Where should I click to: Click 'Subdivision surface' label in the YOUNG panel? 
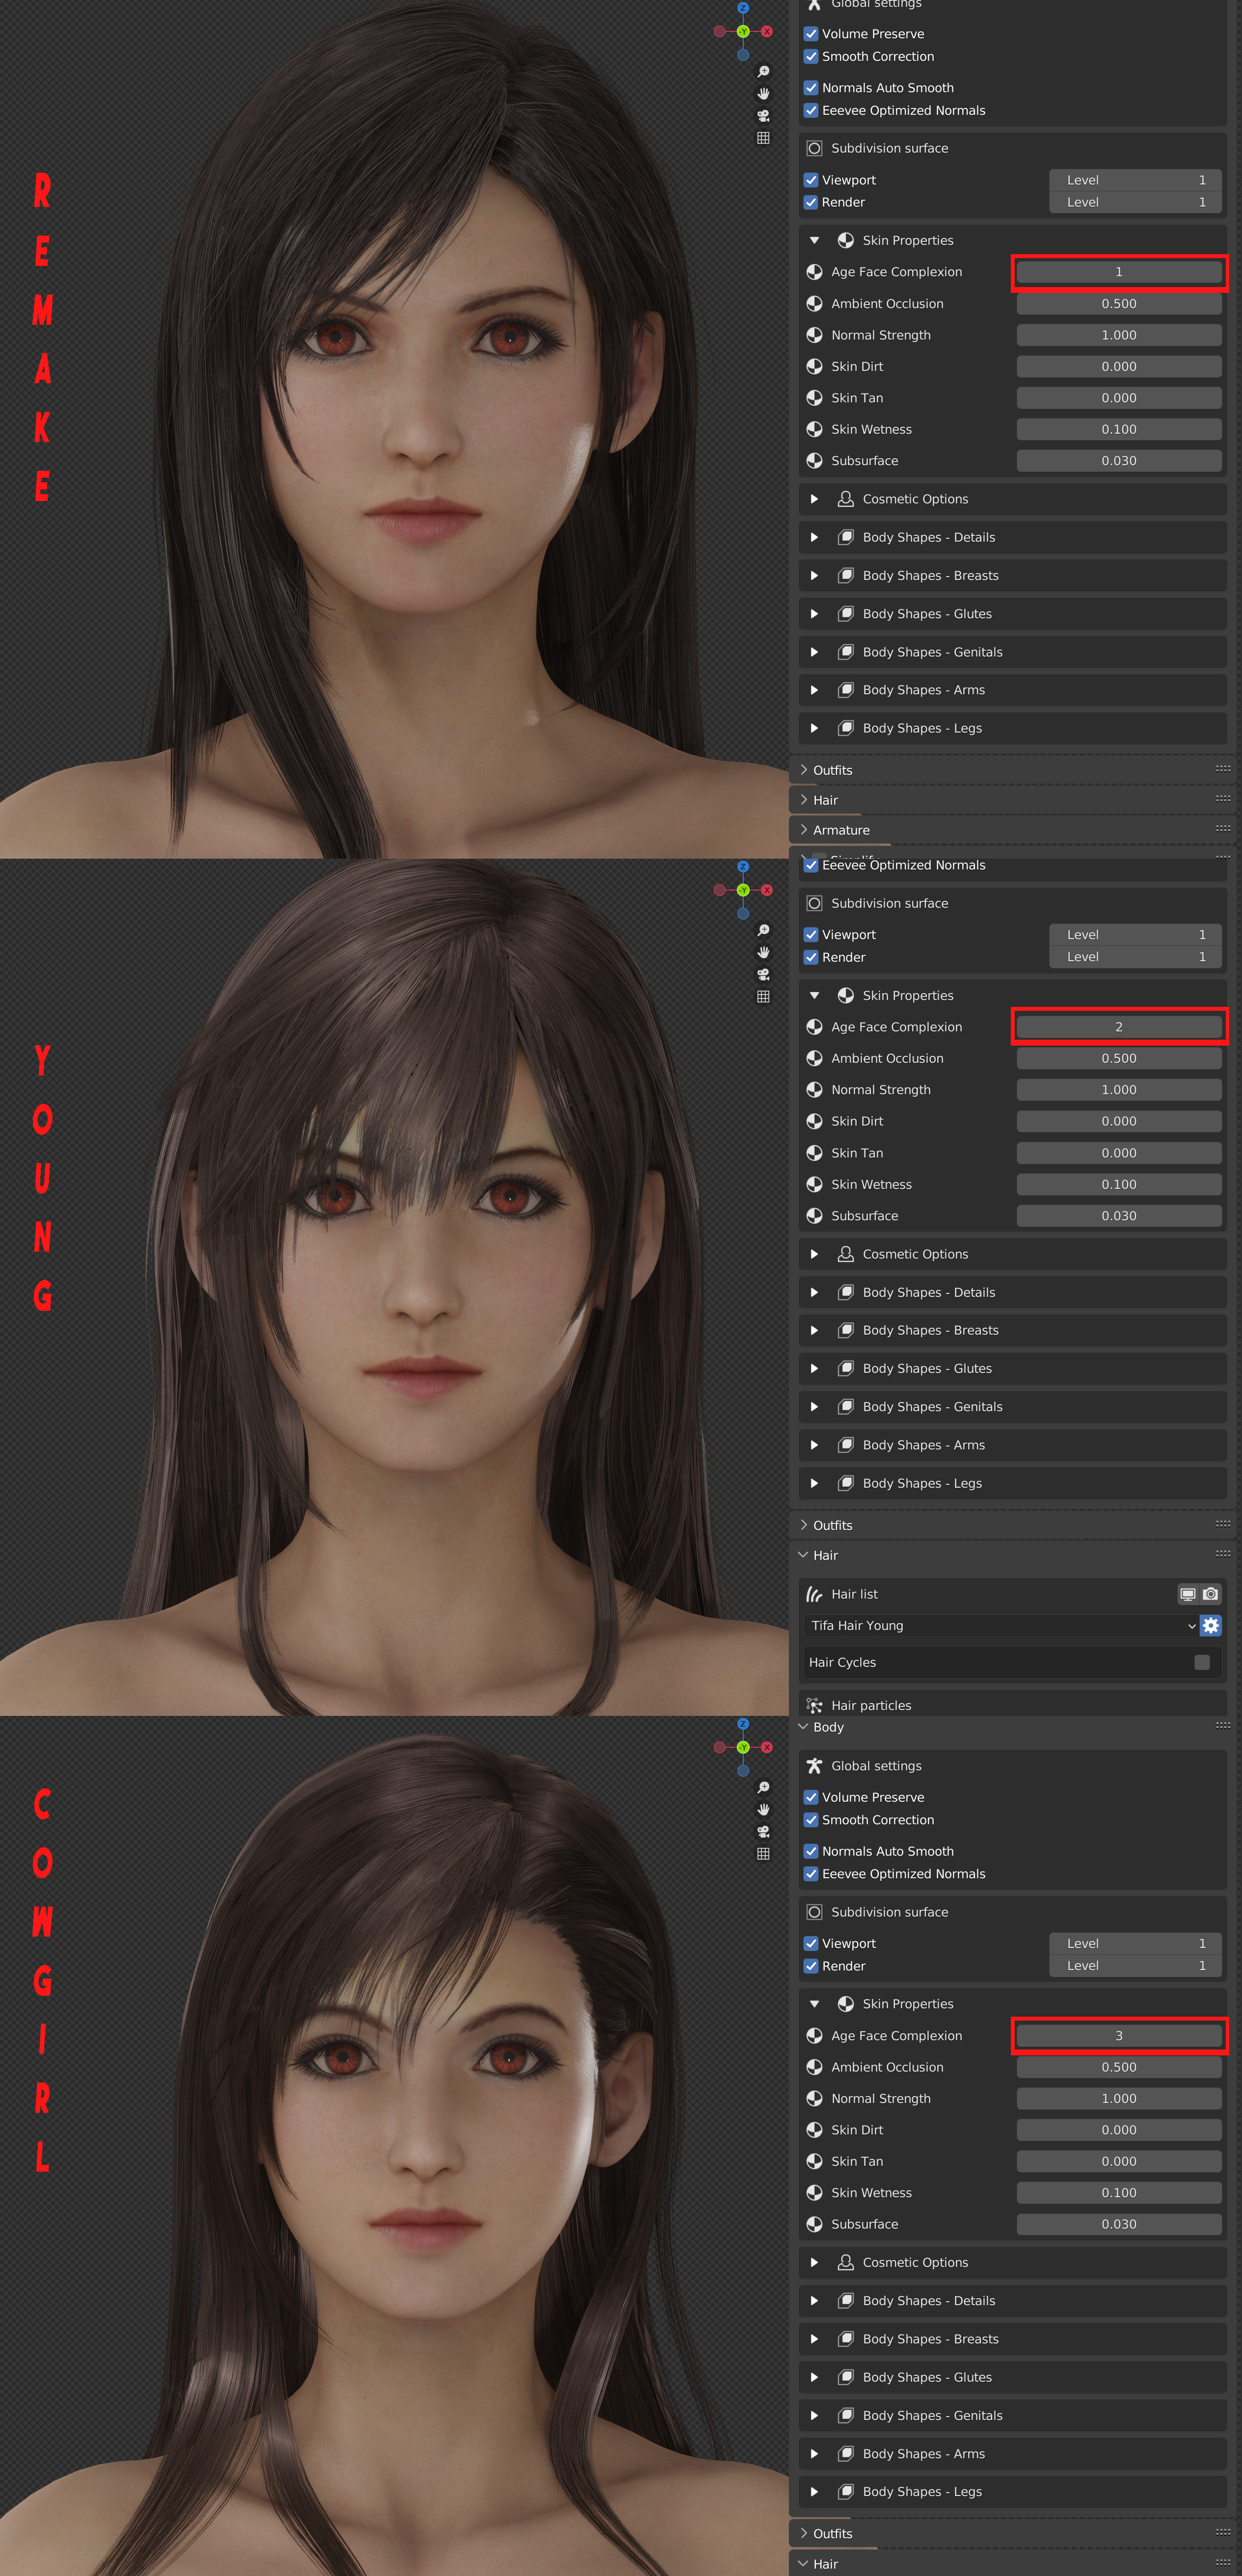889,903
